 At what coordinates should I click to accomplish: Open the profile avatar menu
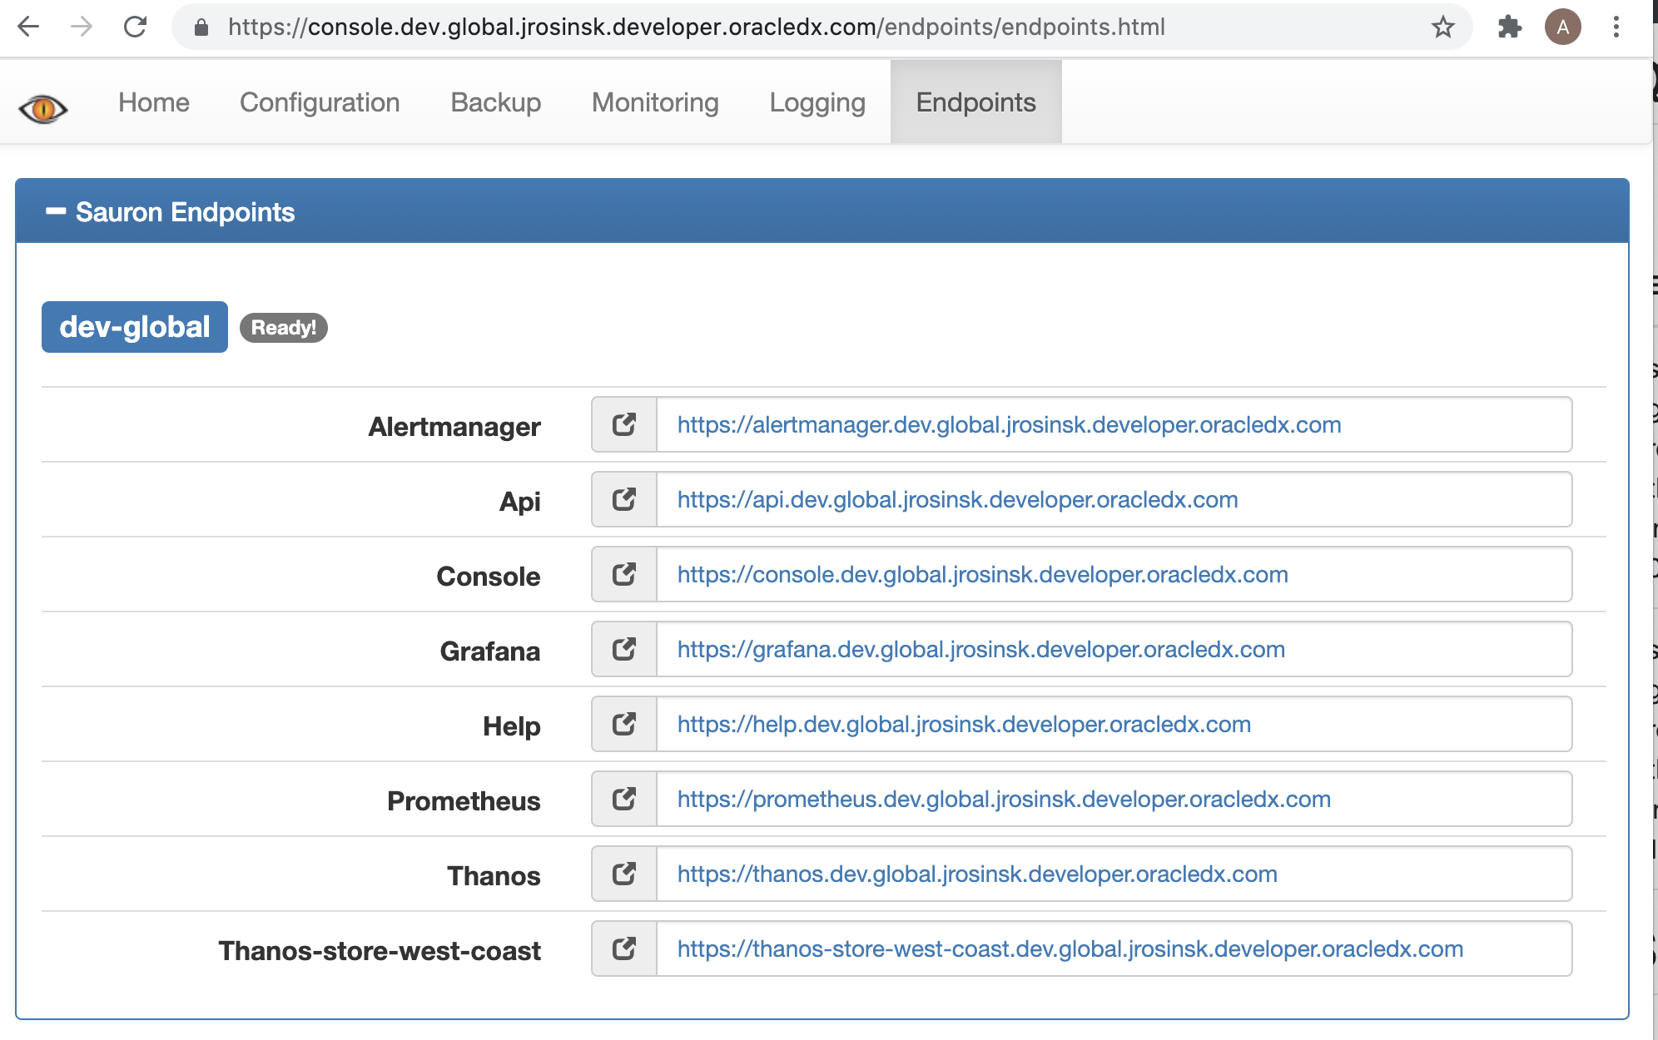coord(1562,27)
